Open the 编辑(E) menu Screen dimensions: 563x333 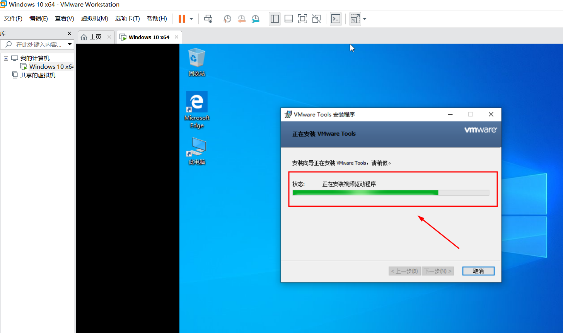[x=39, y=19]
